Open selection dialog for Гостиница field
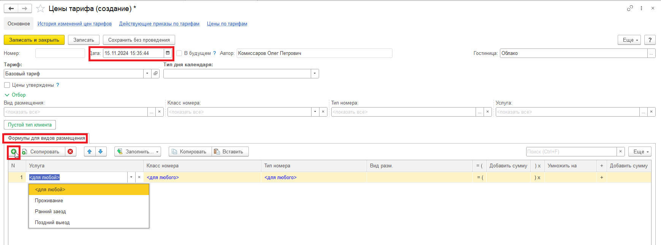The image size is (661, 245). pos(652,53)
